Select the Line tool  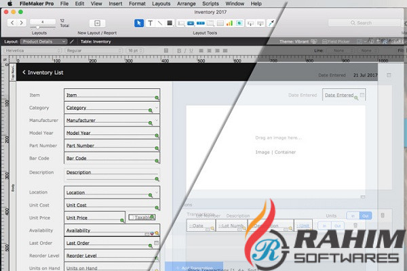click(x=160, y=23)
